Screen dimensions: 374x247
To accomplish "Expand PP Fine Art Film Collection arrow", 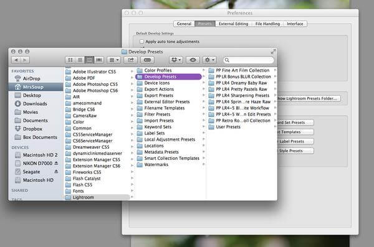I will (x=276, y=70).
